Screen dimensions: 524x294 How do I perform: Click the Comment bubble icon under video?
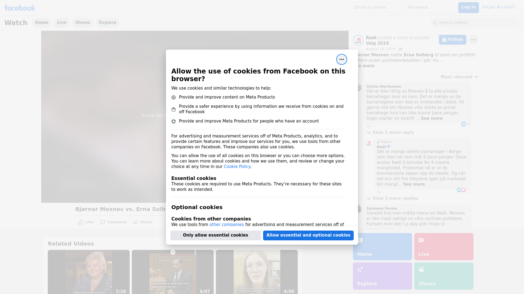coord(103,222)
